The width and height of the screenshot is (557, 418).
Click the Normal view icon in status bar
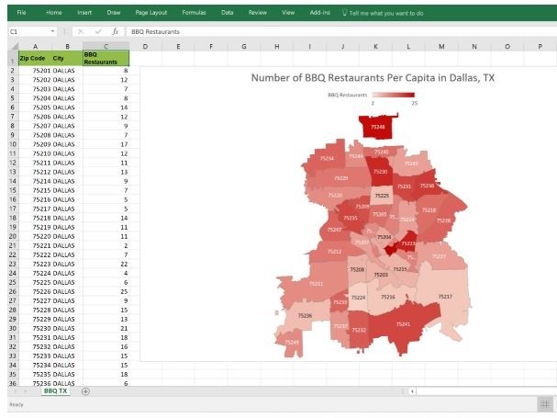click(544, 404)
